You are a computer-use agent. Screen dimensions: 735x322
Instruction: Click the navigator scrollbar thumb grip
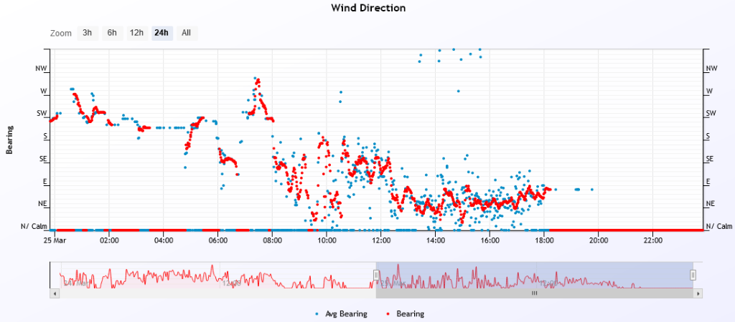(x=534, y=293)
